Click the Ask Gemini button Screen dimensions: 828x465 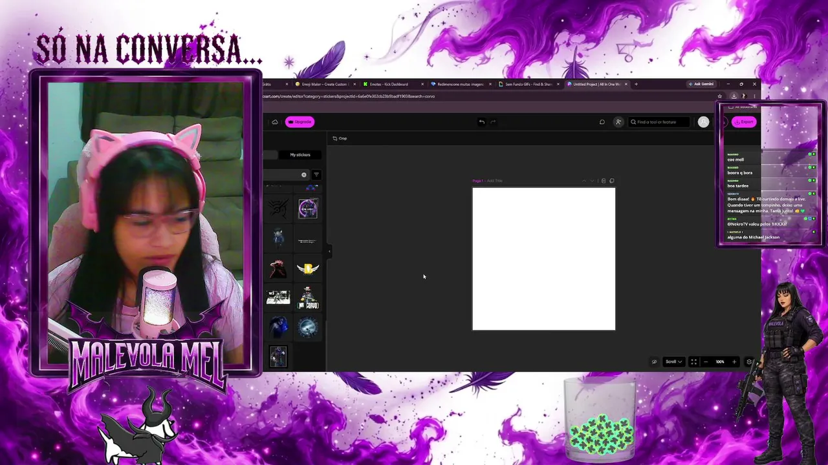[701, 84]
